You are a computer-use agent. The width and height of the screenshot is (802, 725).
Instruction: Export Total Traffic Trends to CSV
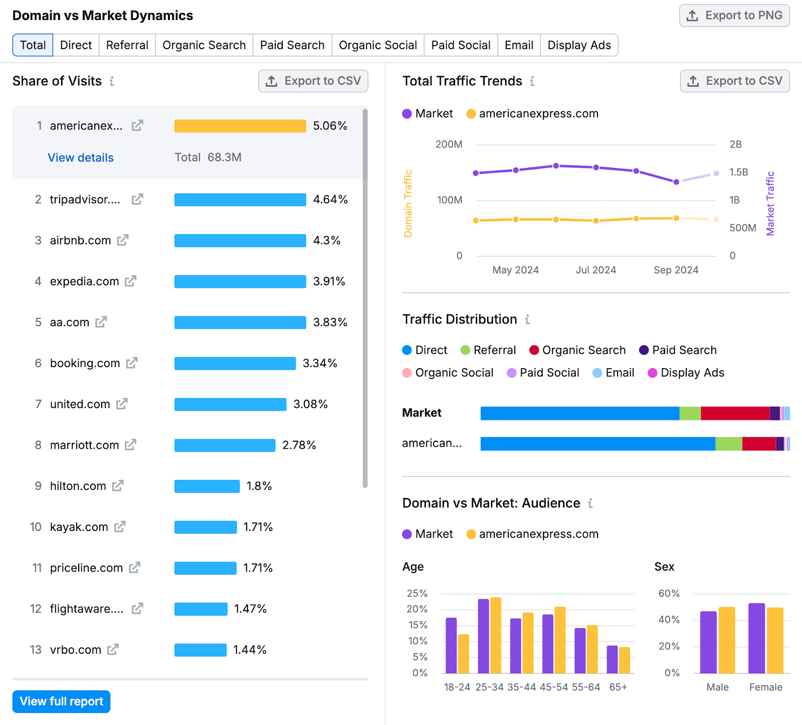pyautogui.click(x=735, y=81)
